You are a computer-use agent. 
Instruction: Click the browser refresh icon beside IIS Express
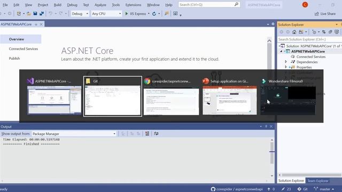154,14
